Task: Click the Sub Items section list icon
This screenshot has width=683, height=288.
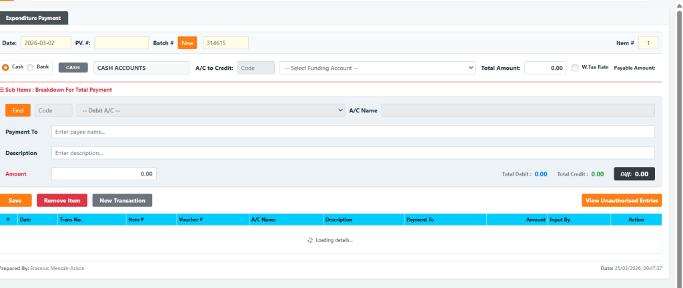Action: click(2, 90)
